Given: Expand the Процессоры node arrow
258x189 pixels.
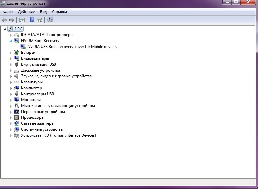Looking at the screenshot, I should pyautogui.click(x=11, y=118).
